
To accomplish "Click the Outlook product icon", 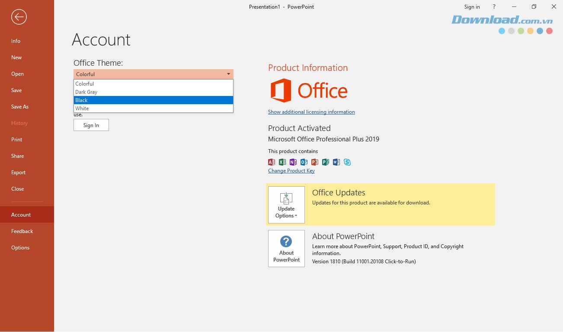I will (x=304, y=162).
